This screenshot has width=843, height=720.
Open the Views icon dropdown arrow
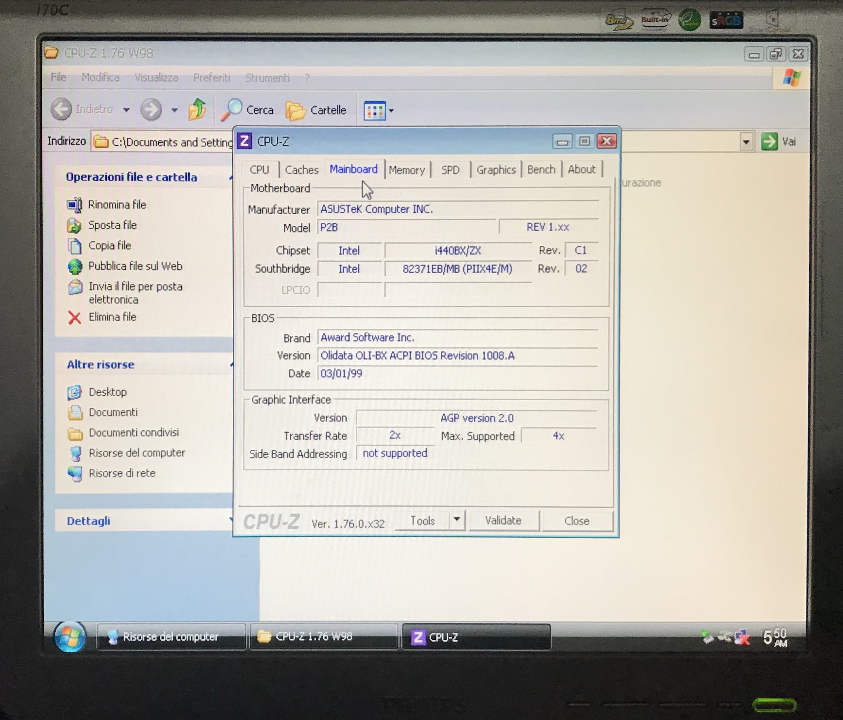point(391,111)
